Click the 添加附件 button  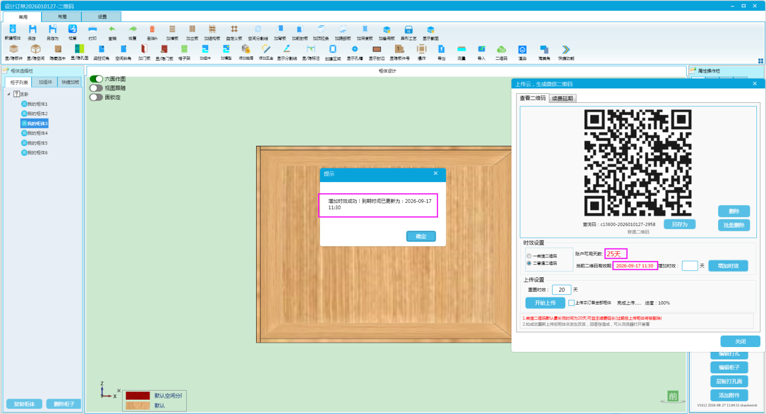[x=729, y=395]
